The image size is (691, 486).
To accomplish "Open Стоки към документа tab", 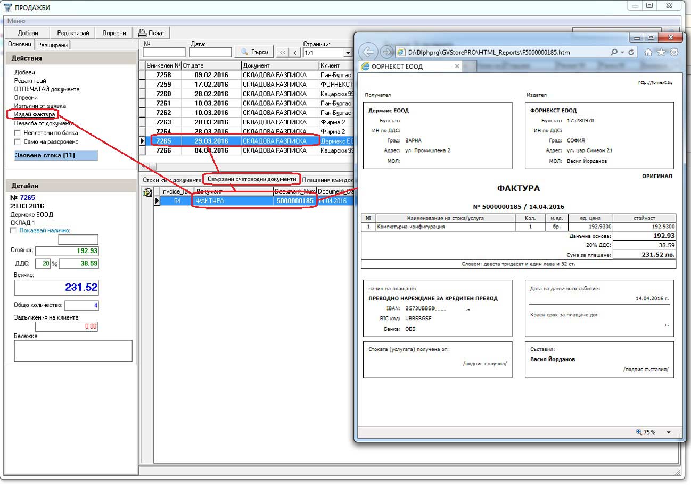I will tap(171, 180).
